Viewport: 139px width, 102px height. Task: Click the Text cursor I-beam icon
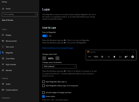click(x=3, y=47)
